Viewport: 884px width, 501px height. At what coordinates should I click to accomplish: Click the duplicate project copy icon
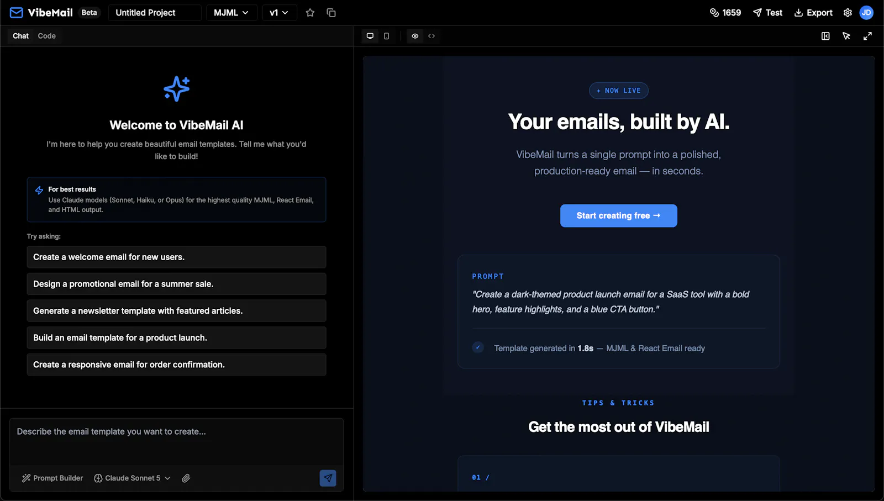tap(331, 13)
